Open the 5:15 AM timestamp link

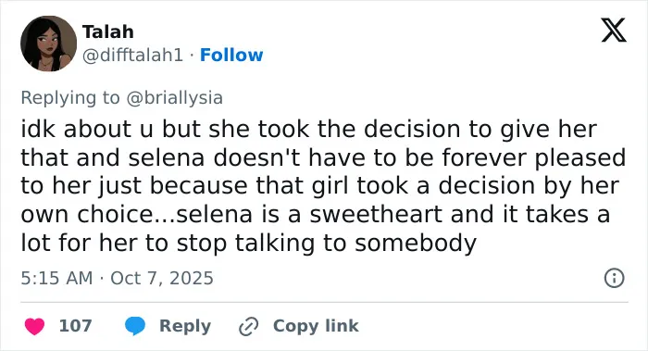(56, 278)
